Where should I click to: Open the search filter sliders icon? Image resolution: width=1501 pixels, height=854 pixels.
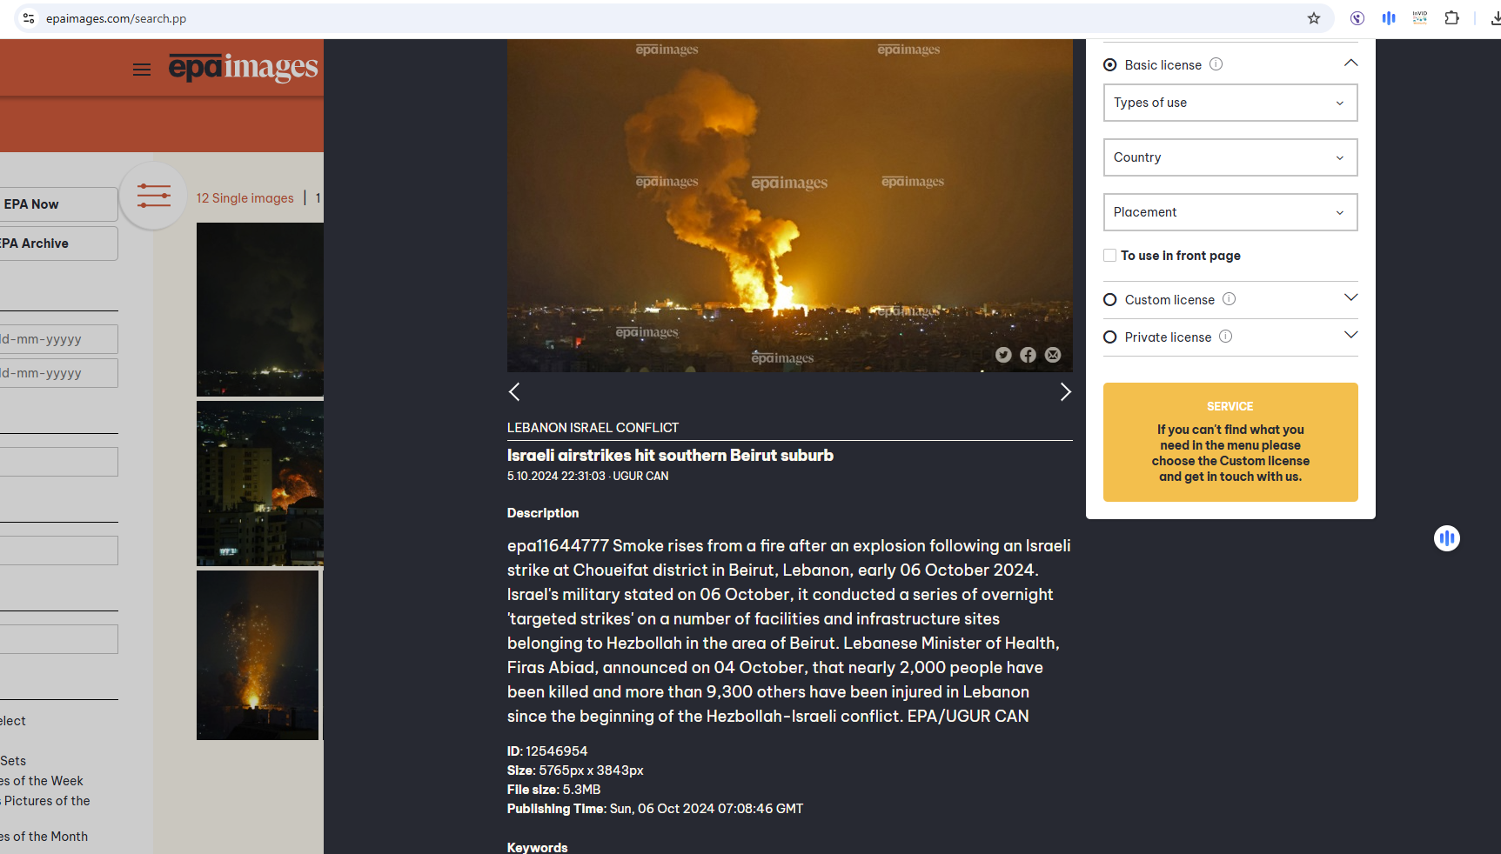click(153, 196)
